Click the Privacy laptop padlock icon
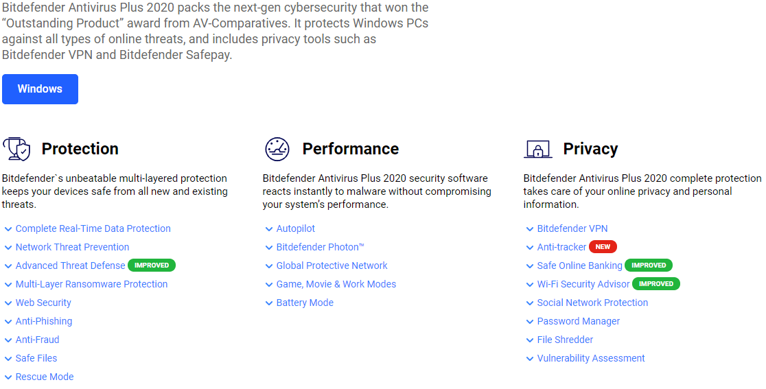 point(537,148)
